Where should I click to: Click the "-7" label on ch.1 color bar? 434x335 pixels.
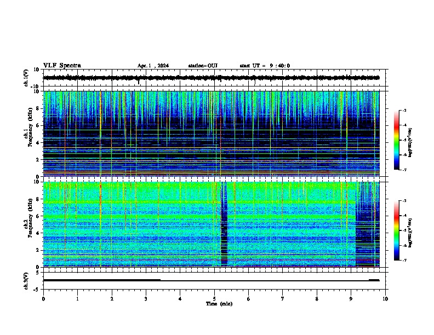404,170
